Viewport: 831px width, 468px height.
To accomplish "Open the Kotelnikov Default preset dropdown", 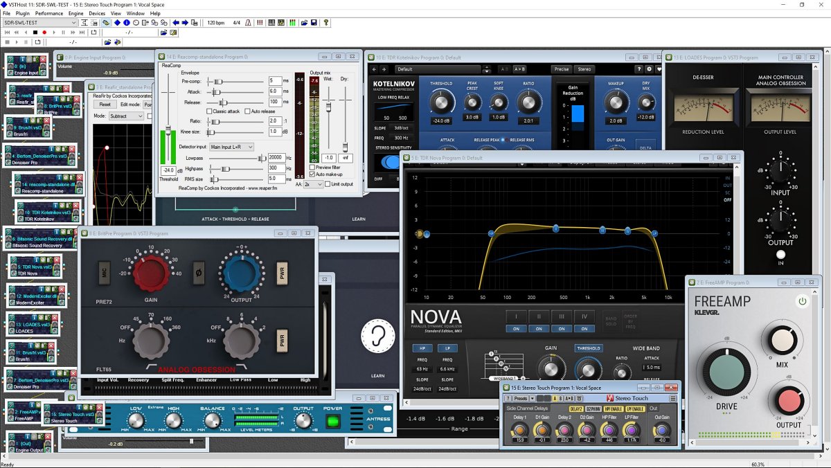I will tap(438, 69).
